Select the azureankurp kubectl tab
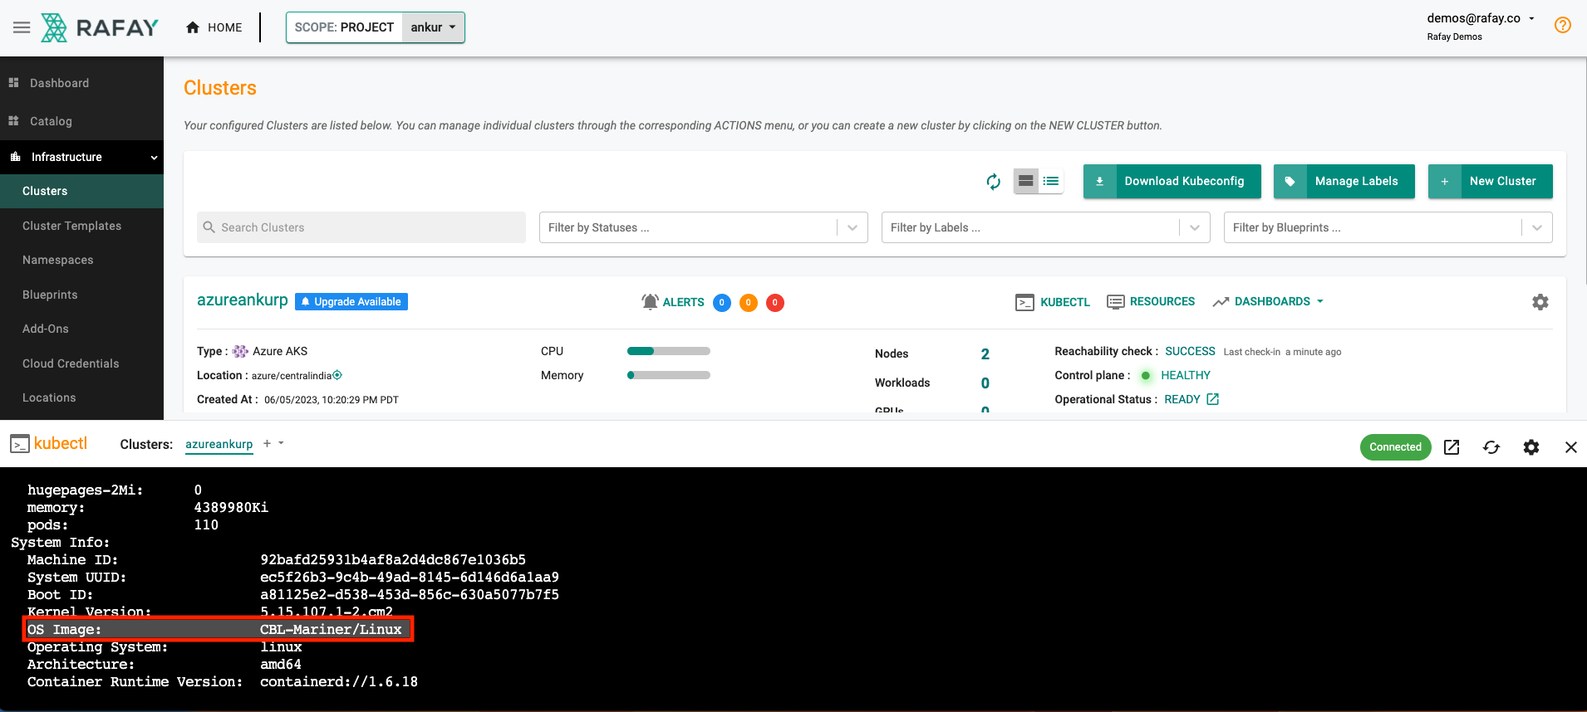Image resolution: width=1587 pixels, height=712 pixels. click(x=219, y=445)
